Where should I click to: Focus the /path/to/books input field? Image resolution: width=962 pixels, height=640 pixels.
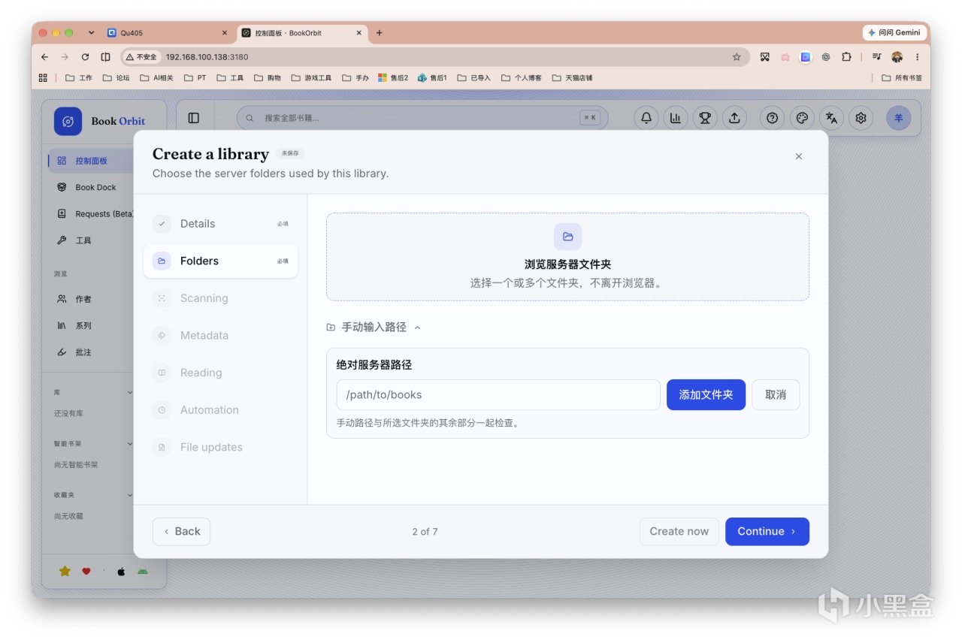click(498, 394)
